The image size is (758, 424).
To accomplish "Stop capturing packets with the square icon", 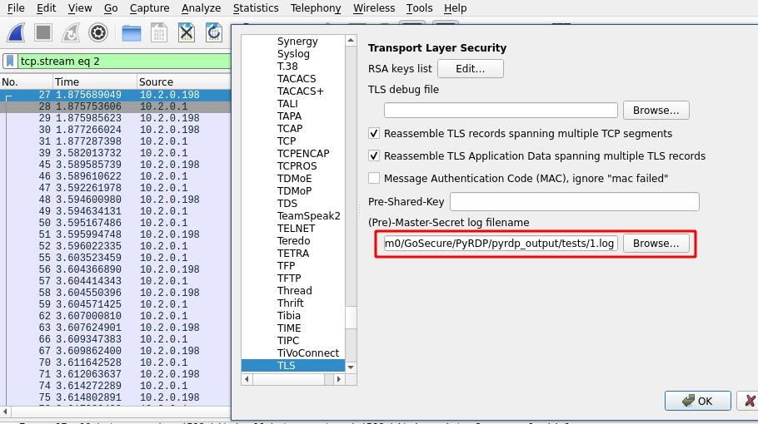I will coord(43,32).
